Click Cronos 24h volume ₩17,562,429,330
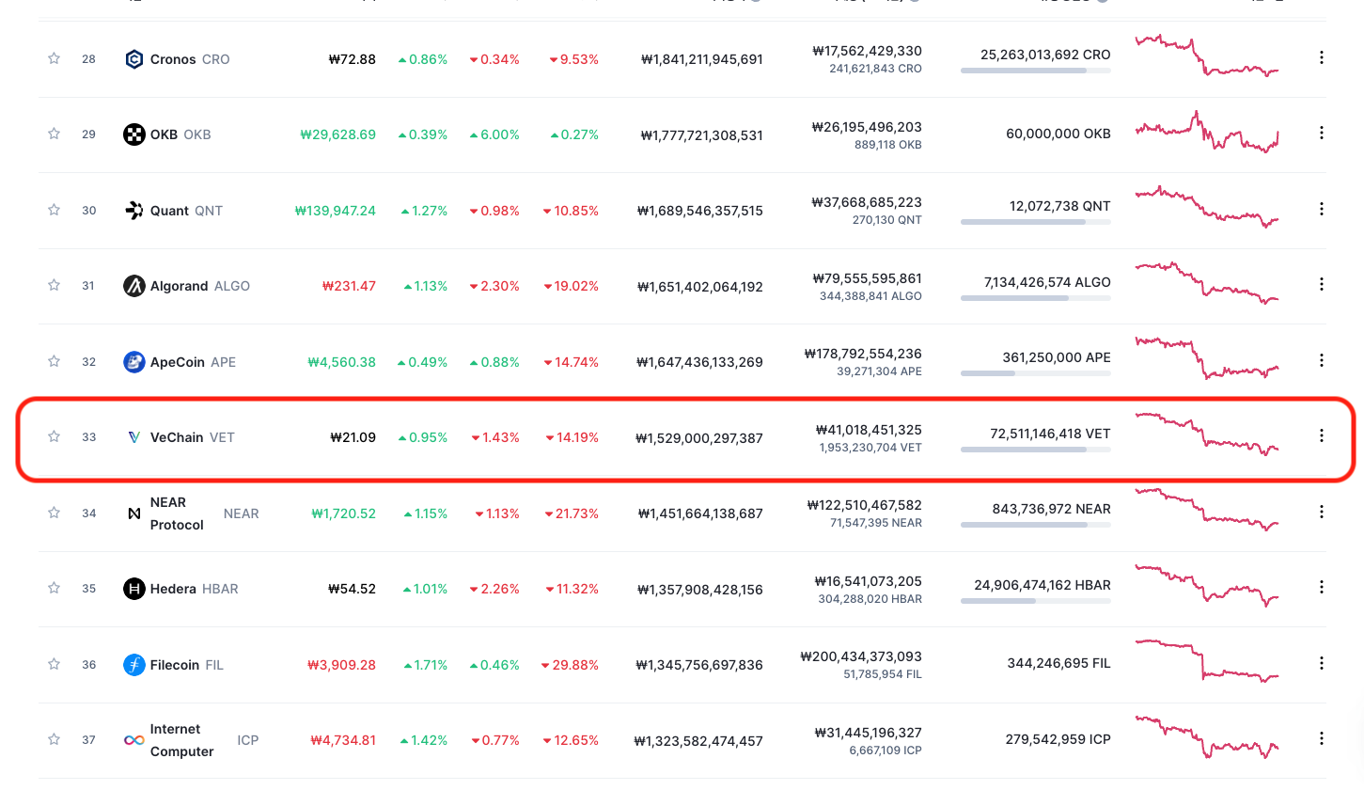This screenshot has height=790, width=1364. click(x=867, y=51)
